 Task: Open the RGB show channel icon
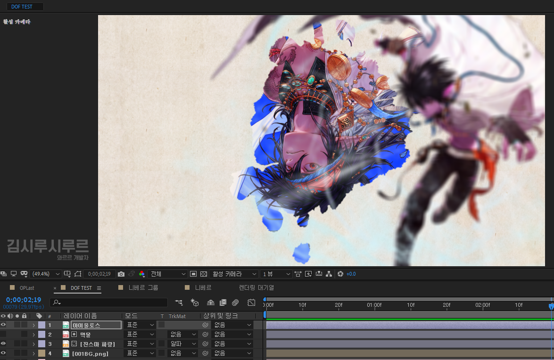click(x=141, y=274)
